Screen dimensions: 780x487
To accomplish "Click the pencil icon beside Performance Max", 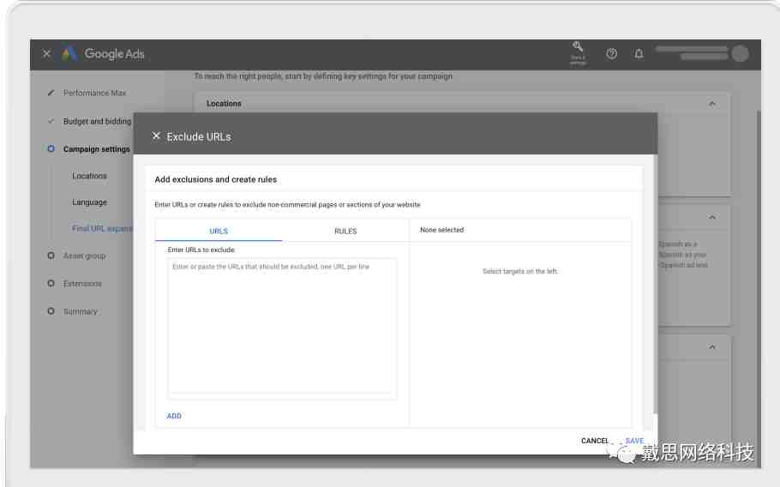I will pyautogui.click(x=51, y=93).
